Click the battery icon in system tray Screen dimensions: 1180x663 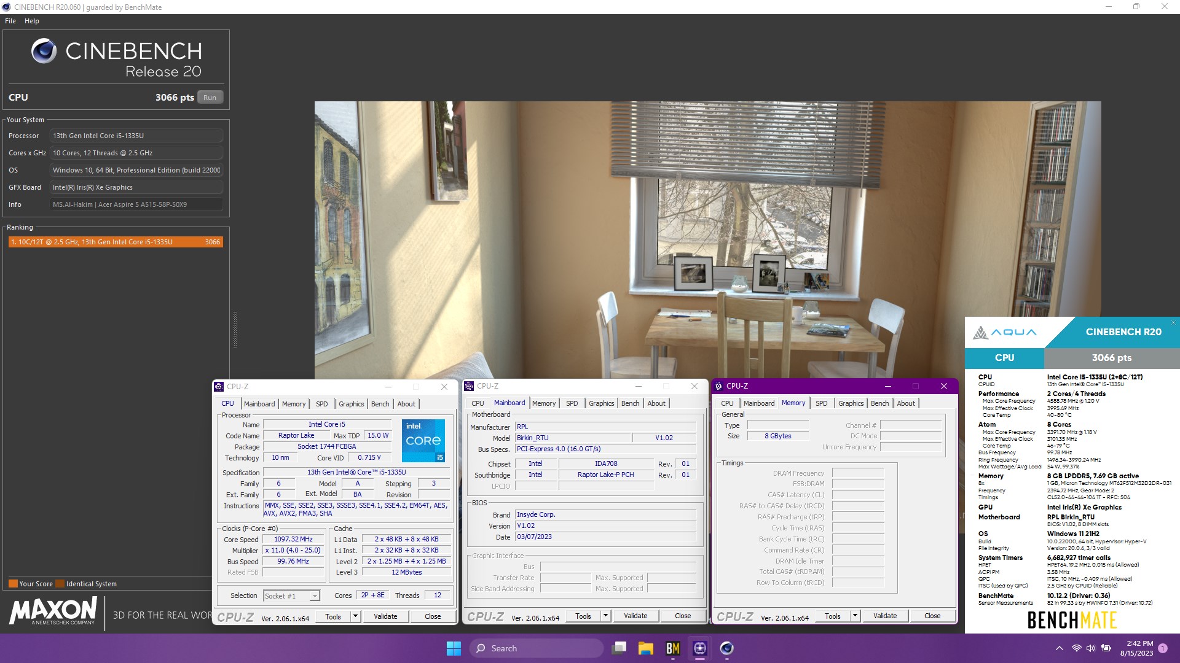tap(1106, 648)
